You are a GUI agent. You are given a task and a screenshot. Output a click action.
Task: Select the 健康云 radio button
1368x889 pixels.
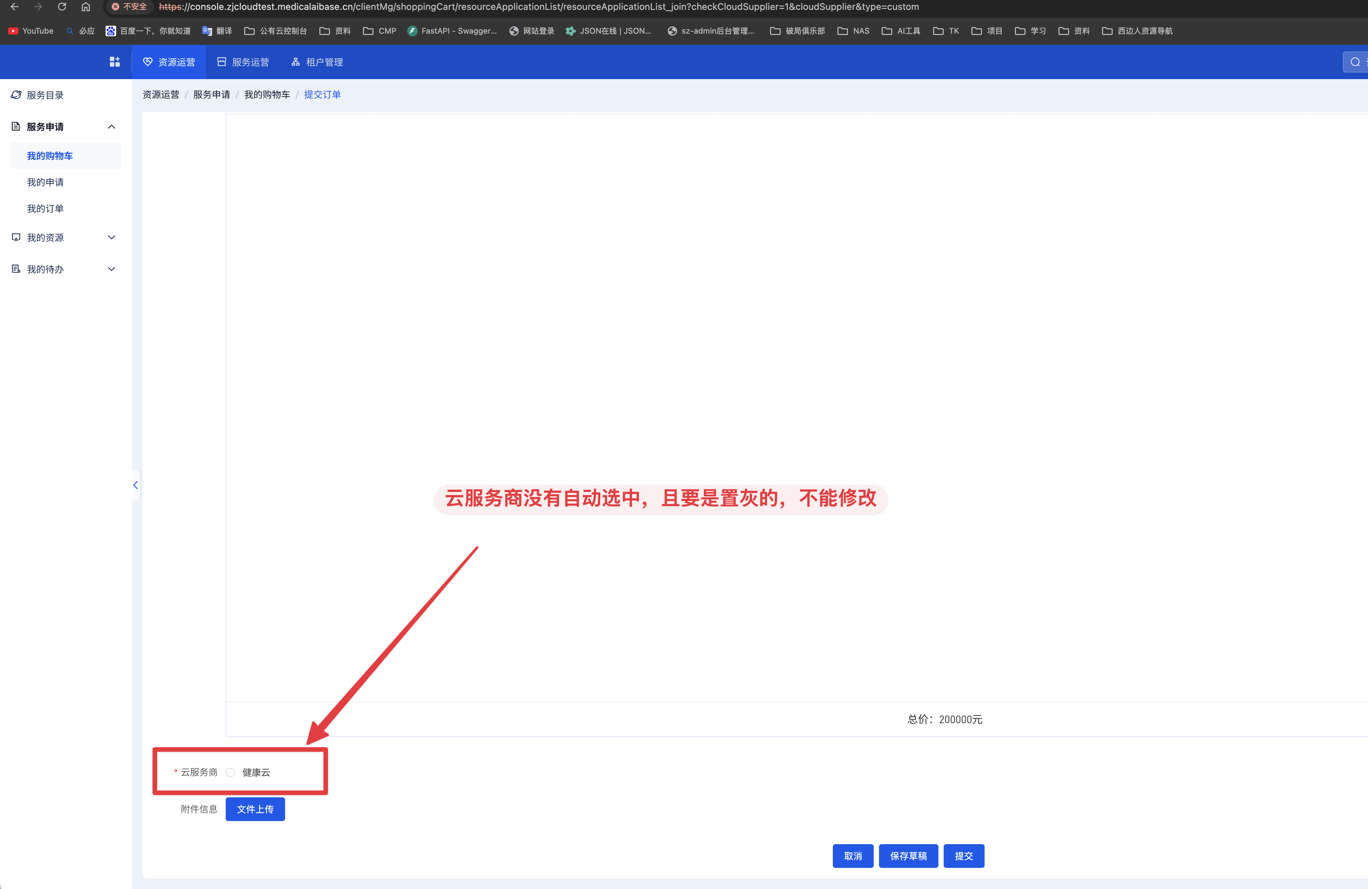(x=231, y=772)
